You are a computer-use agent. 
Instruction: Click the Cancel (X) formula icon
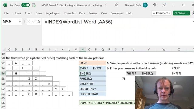click(x=29, y=21)
